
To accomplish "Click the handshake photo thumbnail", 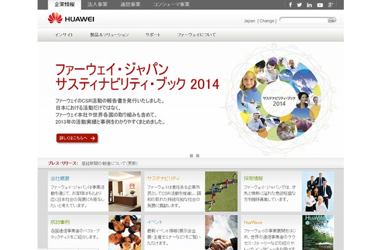I will coord(221,232).
